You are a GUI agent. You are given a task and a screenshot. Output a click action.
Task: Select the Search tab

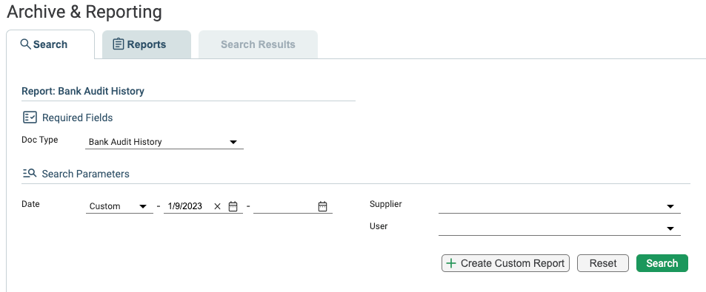(x=50, y=44)
